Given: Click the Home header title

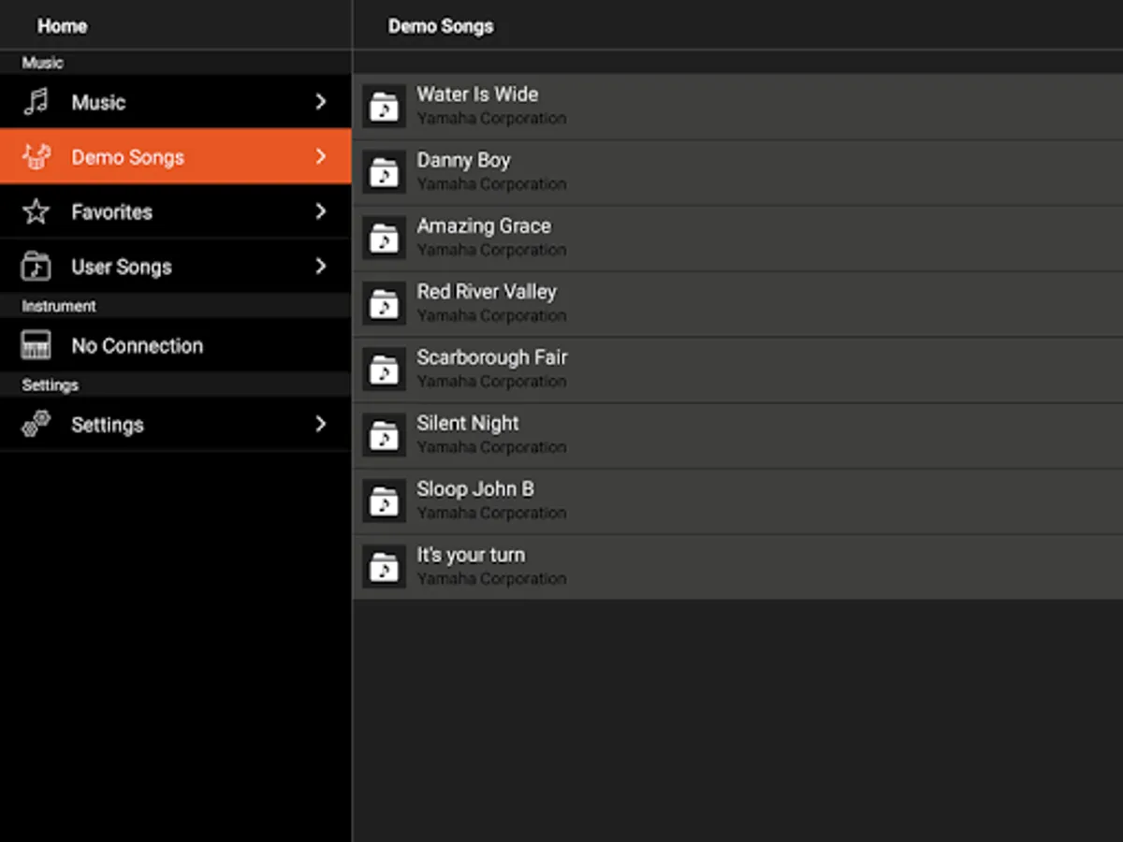Looking at the screenshot, I should pos(63,26).
